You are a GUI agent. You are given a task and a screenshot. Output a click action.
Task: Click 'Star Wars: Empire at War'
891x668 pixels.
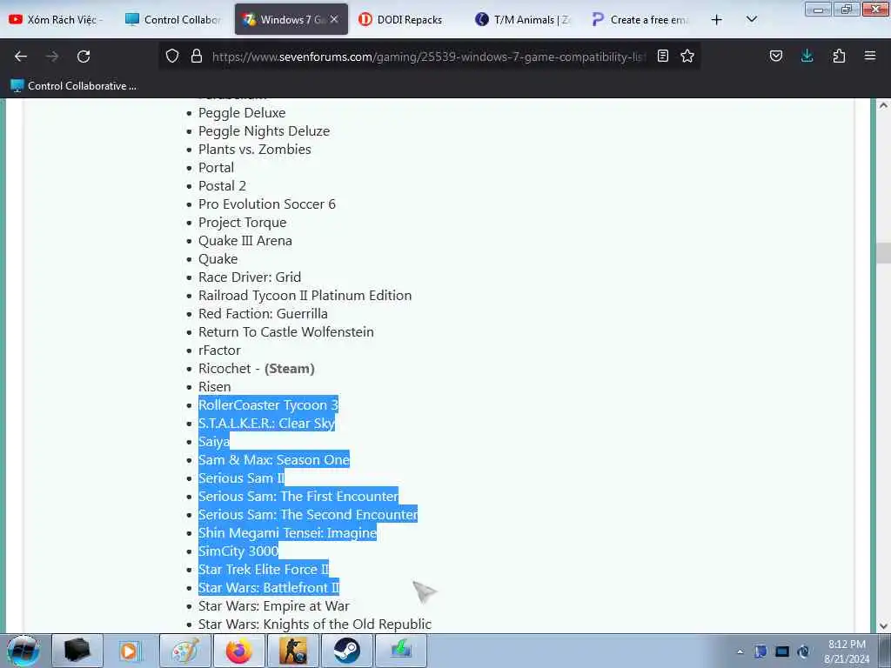274,605
